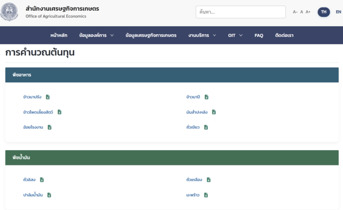Download the spreadsheet icon next to ถั่วเหลือง
The width and height of the screenshot is (343, 210).
click(208, 180)
